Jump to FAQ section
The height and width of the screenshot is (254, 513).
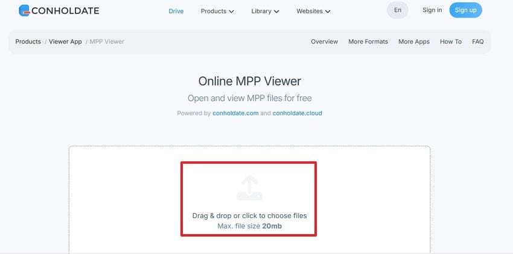pyautogui.click(x=477, y=42)
